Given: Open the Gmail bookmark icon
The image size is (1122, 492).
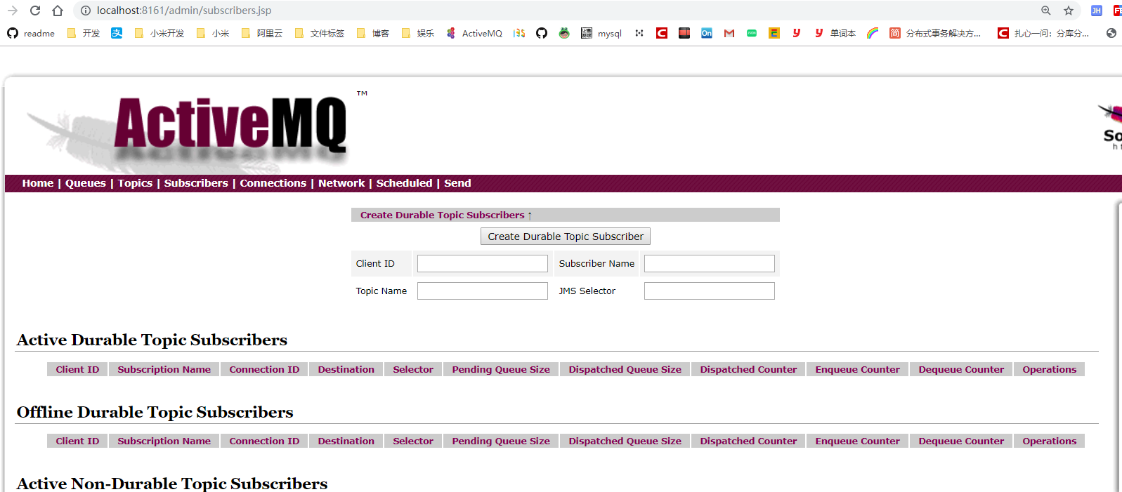Looking at the screenshot, I should 729,33.
